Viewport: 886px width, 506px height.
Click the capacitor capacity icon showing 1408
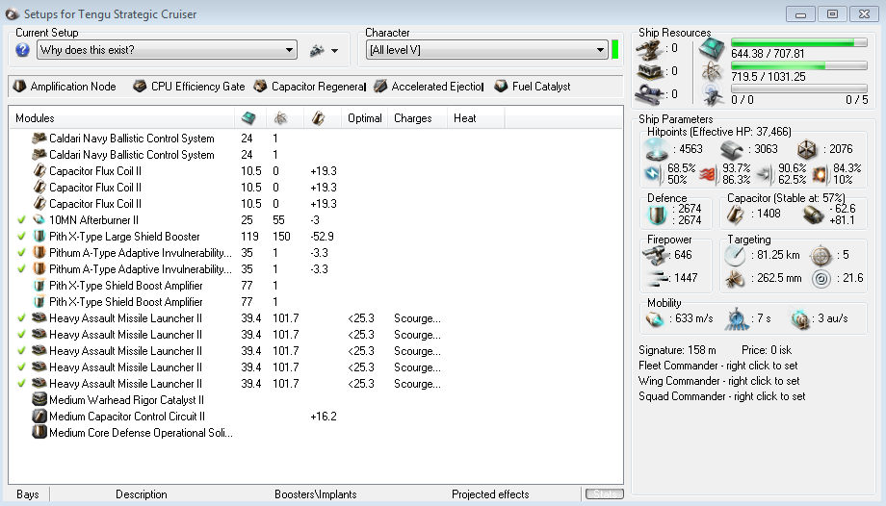736,214
